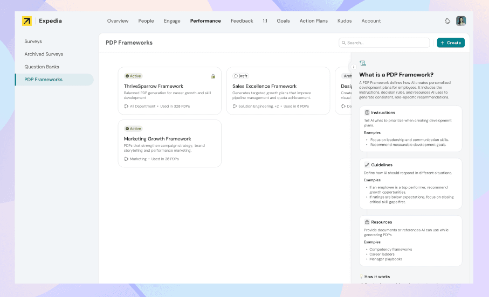489x297 pixels.
Task: Go to the Kudos tab
Action: tap(345, 21)
